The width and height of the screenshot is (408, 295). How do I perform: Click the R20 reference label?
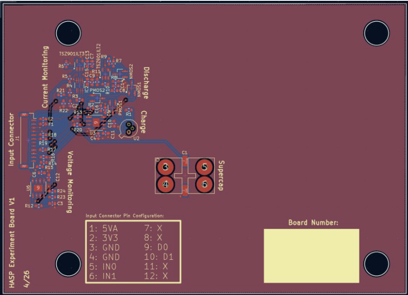[78, 130]
